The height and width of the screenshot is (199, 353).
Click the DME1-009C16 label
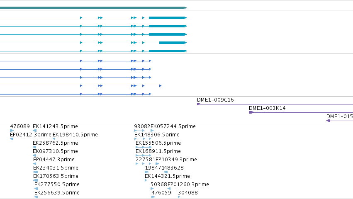215,100
